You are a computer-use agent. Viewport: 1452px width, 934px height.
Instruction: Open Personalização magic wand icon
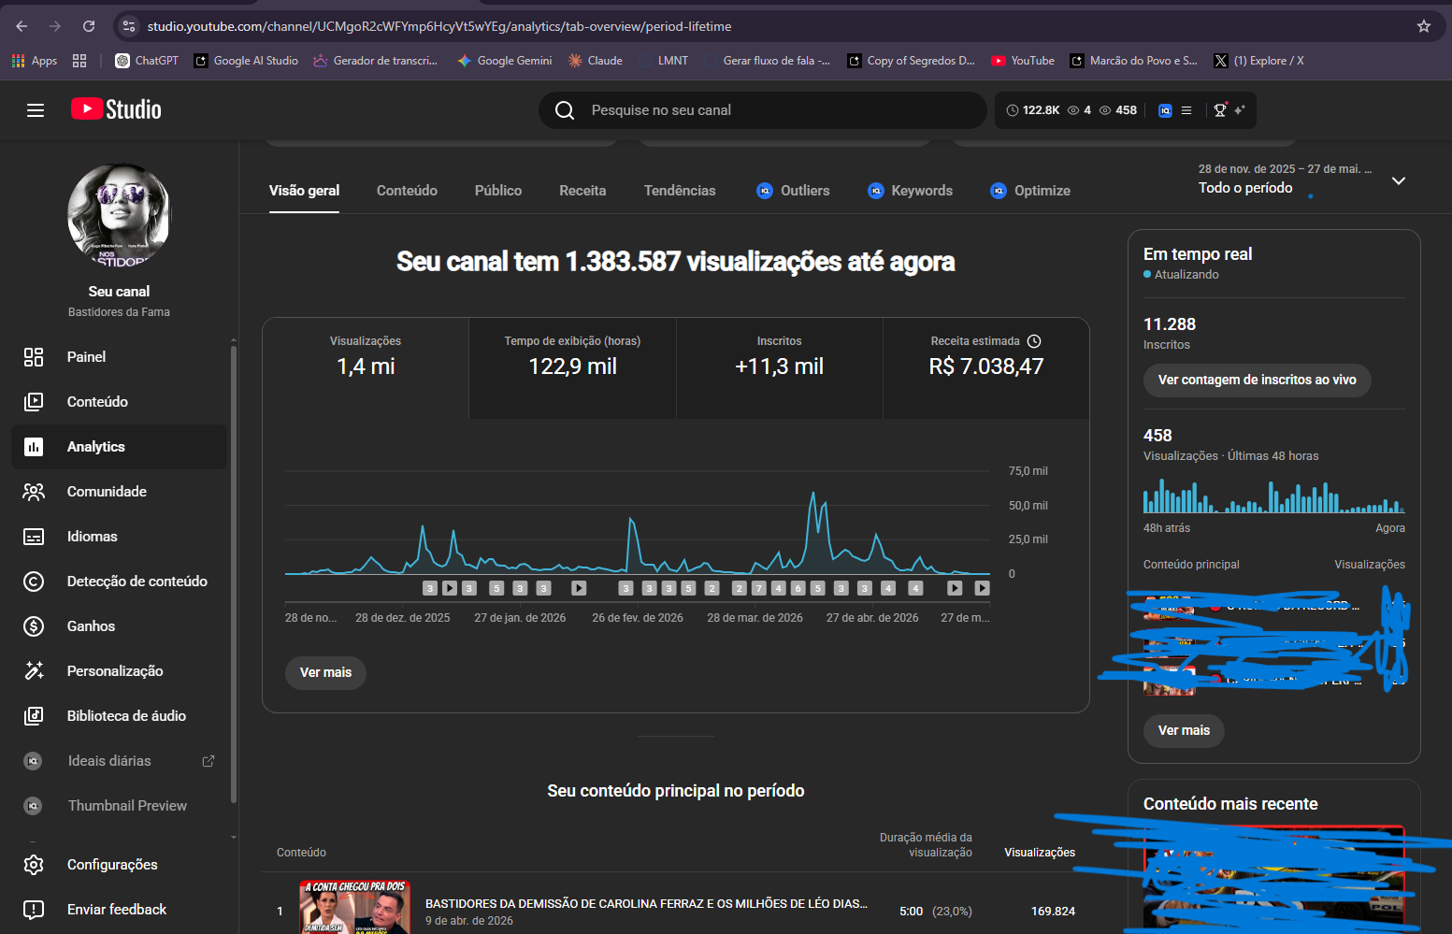(x=34, y=671)
